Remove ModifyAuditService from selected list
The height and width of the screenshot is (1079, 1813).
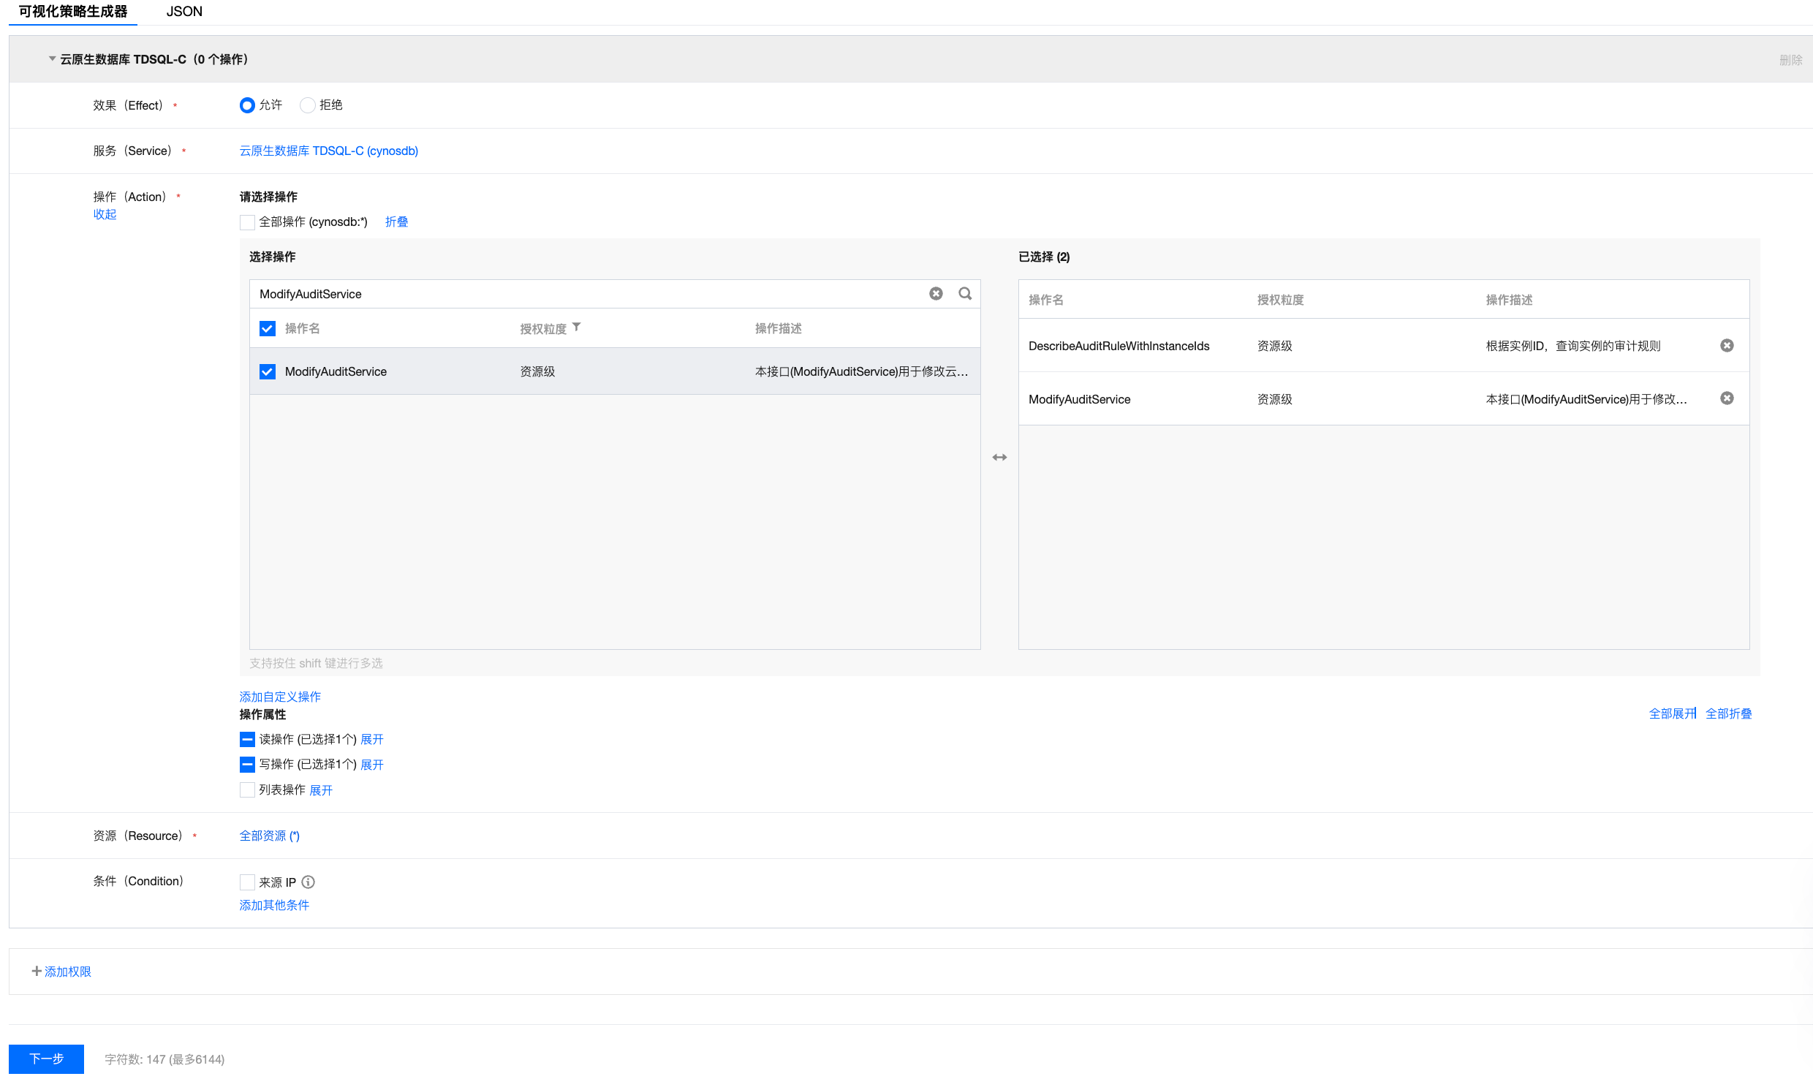pyautogui.click(x=1727, y=398)
